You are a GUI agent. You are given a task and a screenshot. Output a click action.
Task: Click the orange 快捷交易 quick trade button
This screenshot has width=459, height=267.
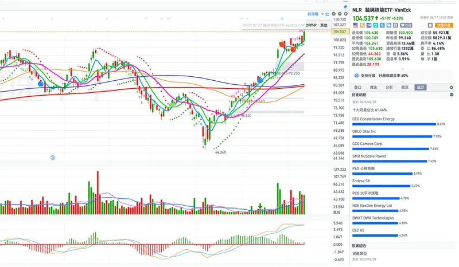tap(444, 25)
